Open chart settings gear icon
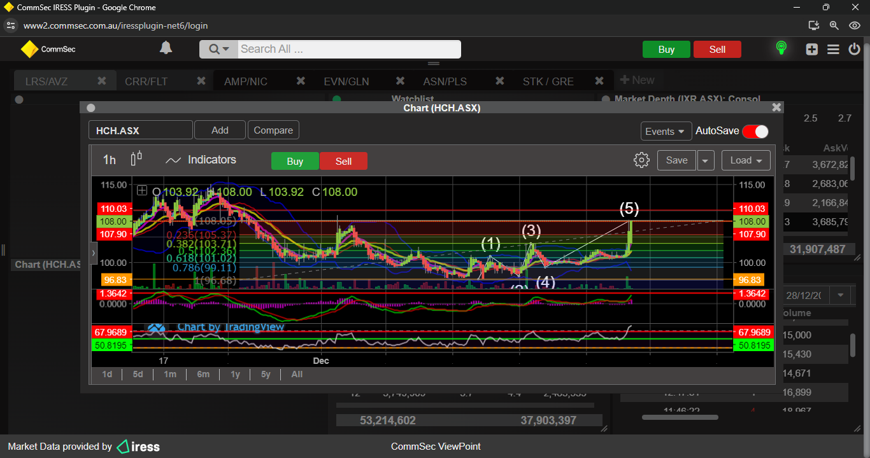Viewport: 870px width, 458px height. point(641,160)
